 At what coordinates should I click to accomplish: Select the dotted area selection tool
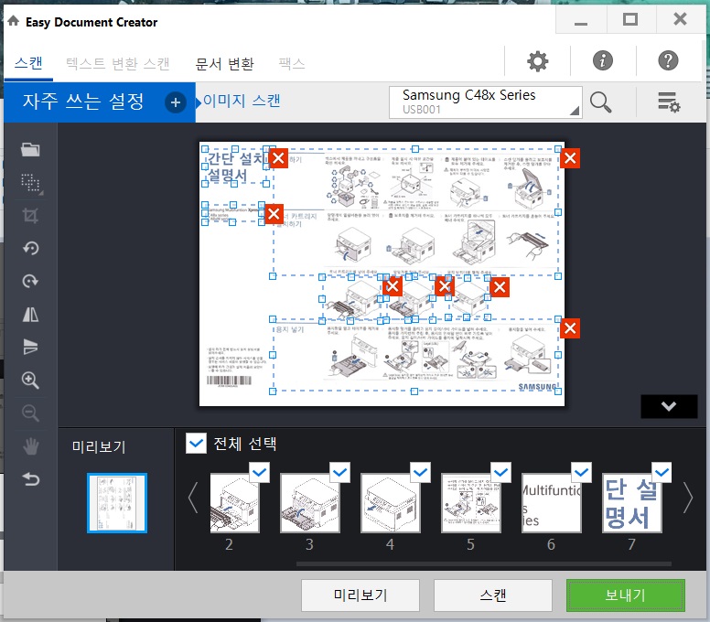[x=31, y=183]
